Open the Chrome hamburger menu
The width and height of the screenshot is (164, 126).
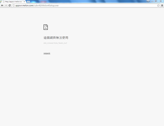click(162, 5)
